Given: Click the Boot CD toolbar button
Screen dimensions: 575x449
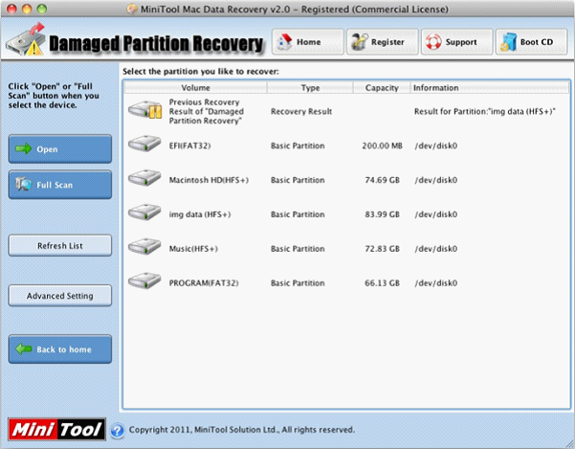Looking at the screenshot, I should tap(531, 42).
